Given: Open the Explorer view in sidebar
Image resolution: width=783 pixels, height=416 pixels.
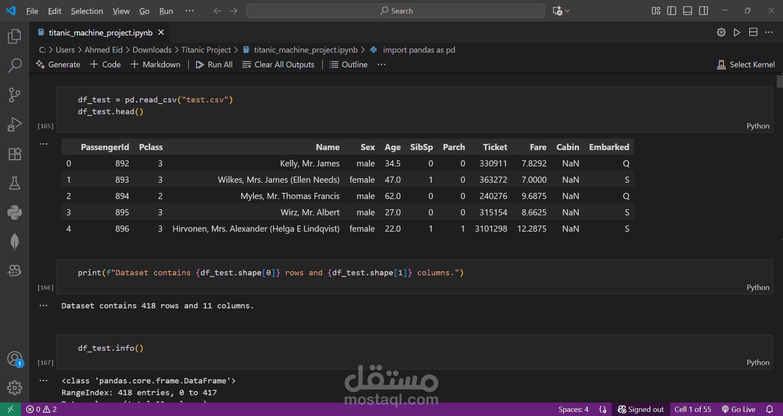Looking at the screenshot, I should 15,36.
